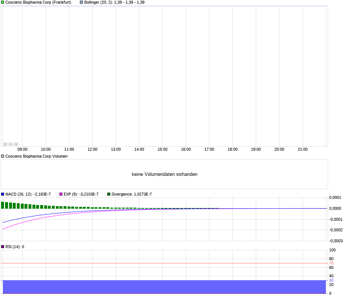Click the 'Divergence: 1,0273E-7' label
The height and width of the screenshot is (297, 343).
tap(132, 194)
